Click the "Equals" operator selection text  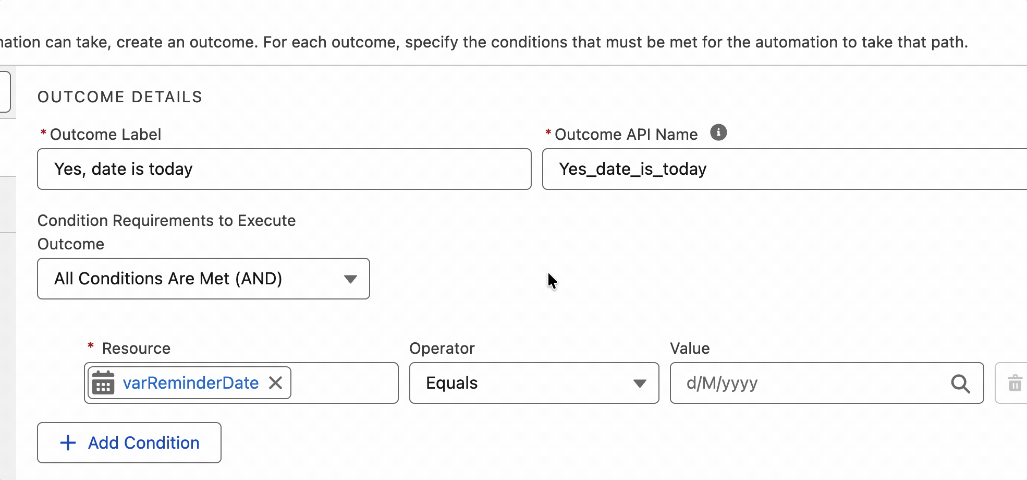(452, 383)
